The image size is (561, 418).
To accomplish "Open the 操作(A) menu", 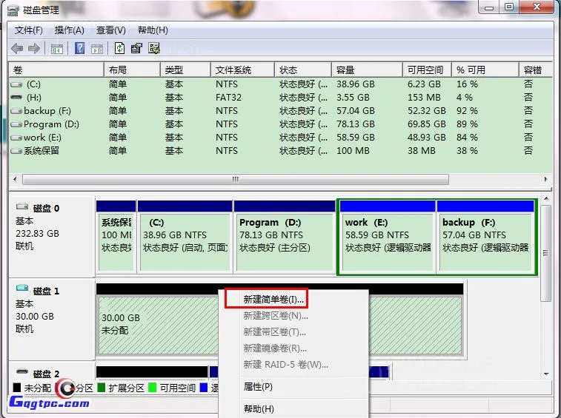I will point(70,30).
